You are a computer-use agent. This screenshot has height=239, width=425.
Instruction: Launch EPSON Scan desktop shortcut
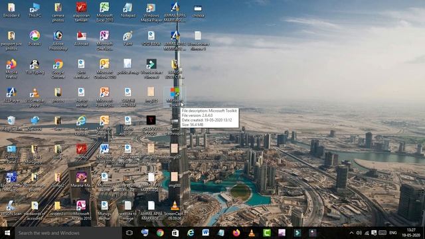11,208
